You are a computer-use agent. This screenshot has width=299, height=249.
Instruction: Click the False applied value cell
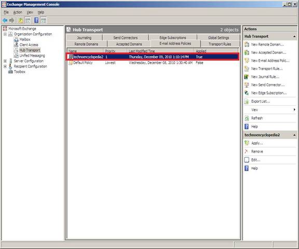pos(199,63)
